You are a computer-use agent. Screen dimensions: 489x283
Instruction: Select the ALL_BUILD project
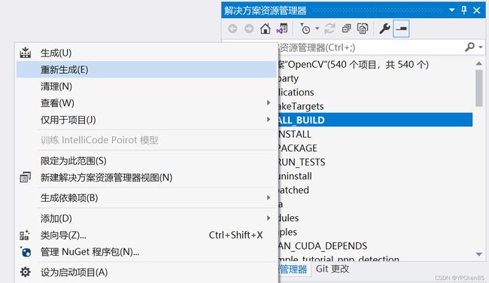click(x=375, y=120)
